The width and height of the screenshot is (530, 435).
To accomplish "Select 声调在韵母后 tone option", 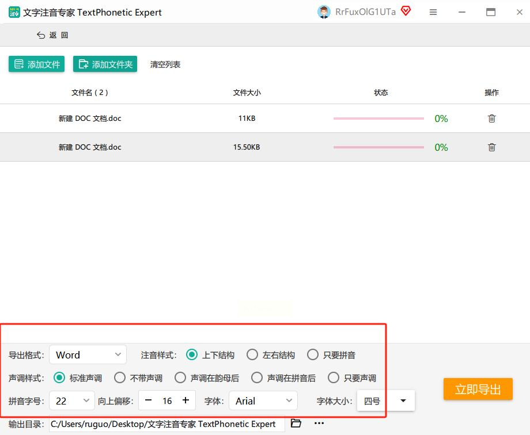I will [180, 378].
